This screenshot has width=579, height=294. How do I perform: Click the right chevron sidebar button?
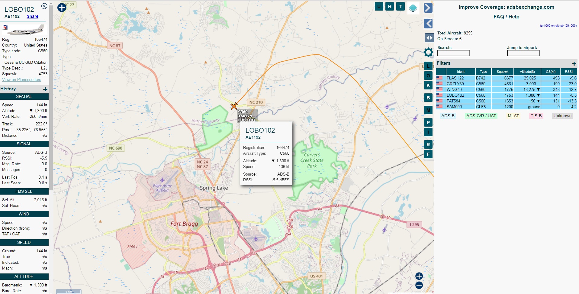point(428,8)
